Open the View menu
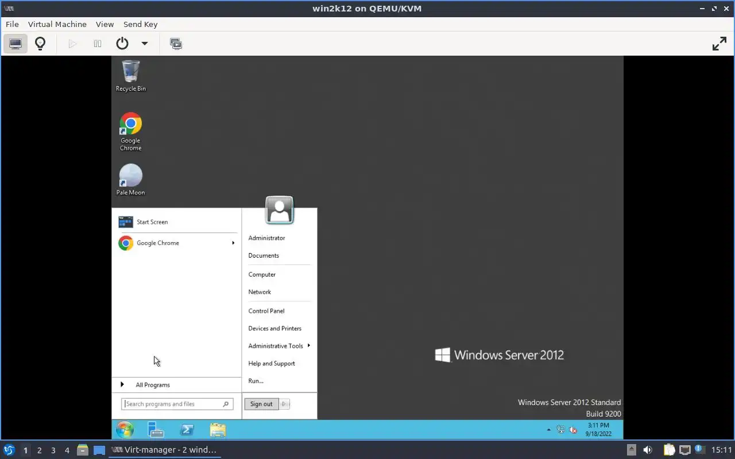The width and height of the screenshot is (735, 459). pos(105,24)
